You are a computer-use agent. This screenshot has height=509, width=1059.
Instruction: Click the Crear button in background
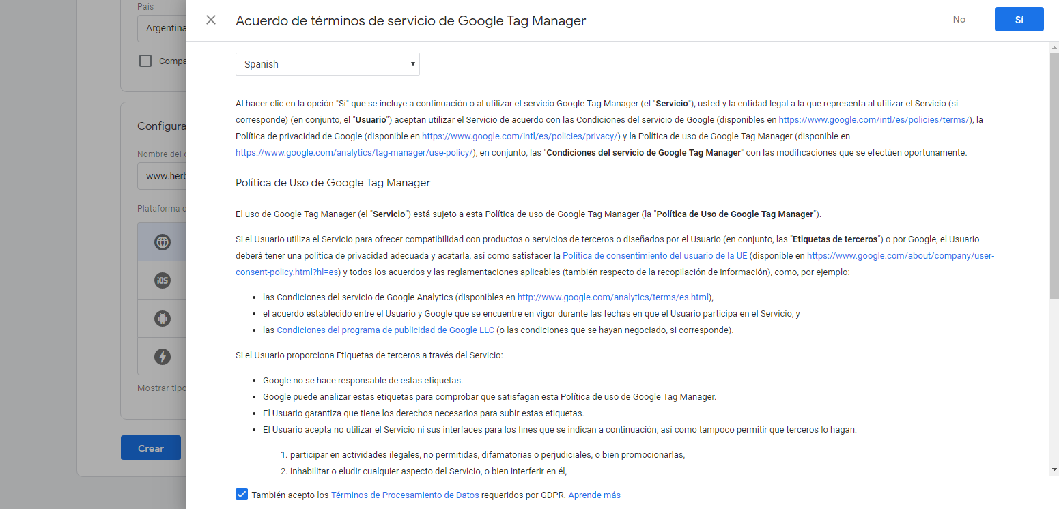151,448
